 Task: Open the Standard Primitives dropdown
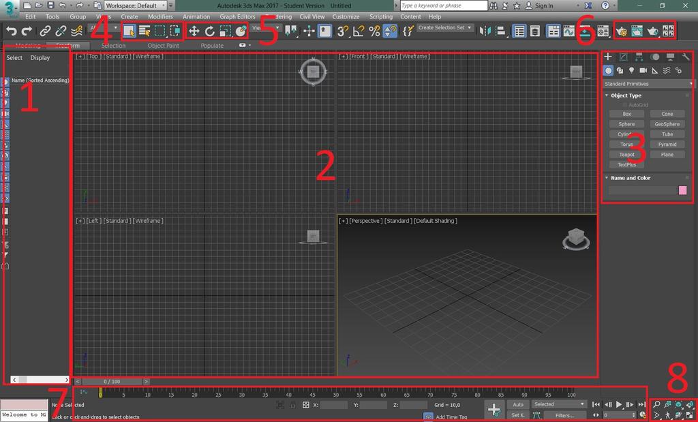[648, 84]
